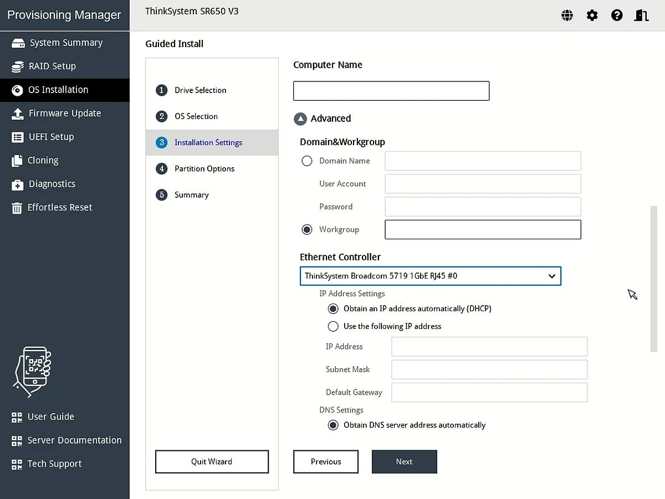Open the User Guide link

(x=50, y=417)
